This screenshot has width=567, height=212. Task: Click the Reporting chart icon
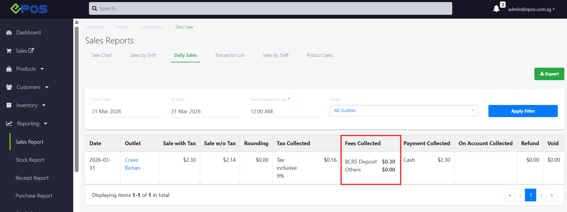pos(9,124)
